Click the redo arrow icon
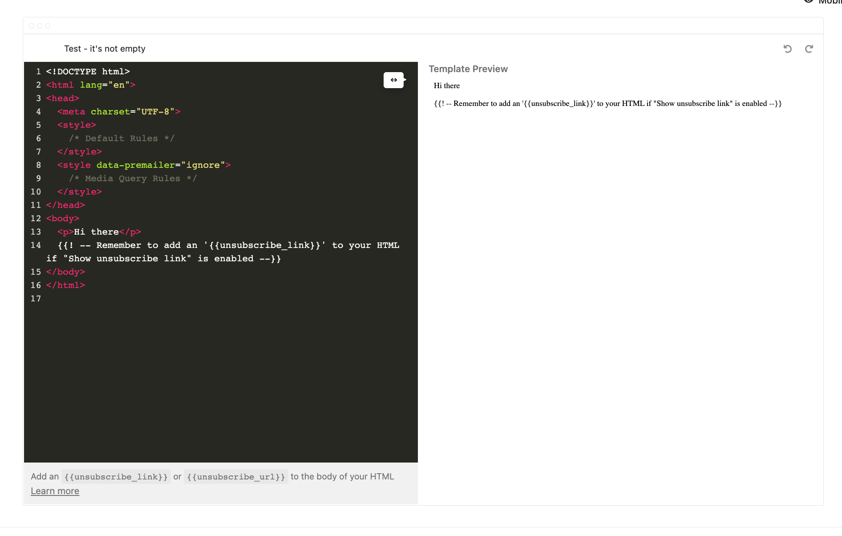The height and width of the screenshot is (536, 842). tap(809, 49)
